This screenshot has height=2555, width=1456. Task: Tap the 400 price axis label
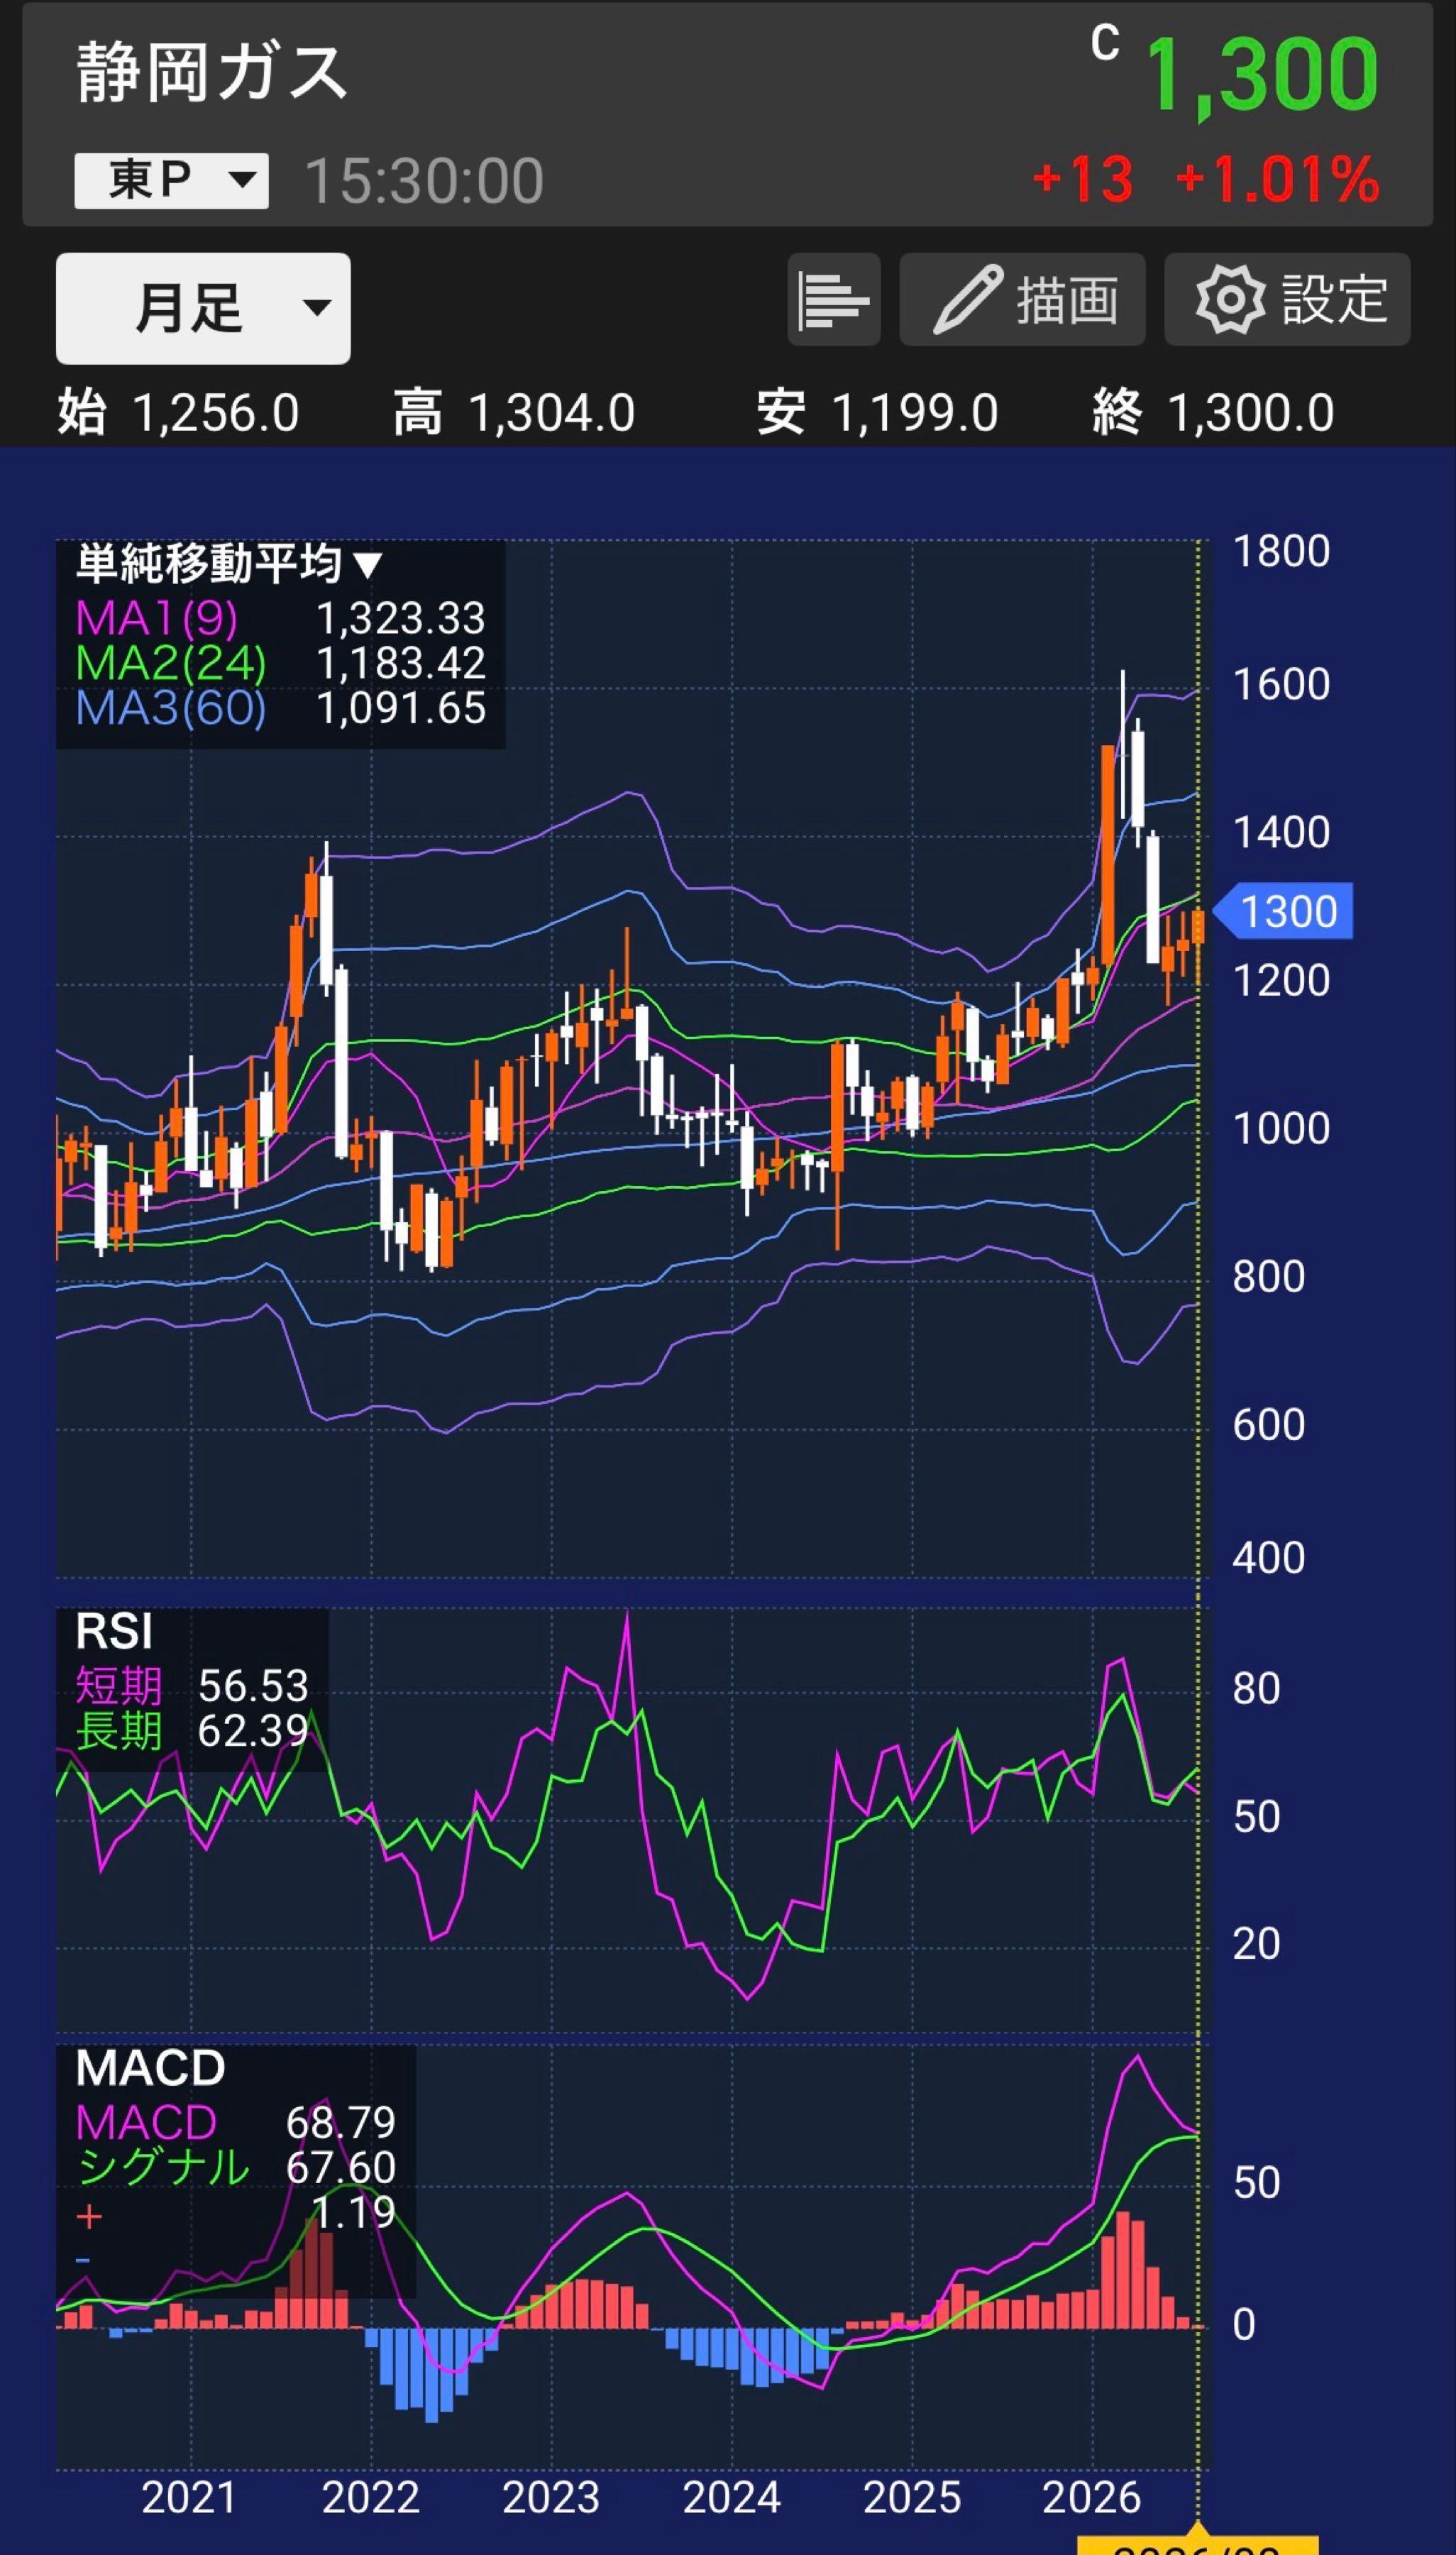click(x=1268, y=1558)
